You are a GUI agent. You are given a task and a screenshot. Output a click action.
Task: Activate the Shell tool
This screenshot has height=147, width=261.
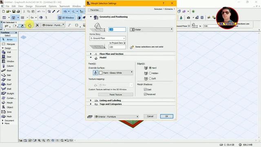9,89
